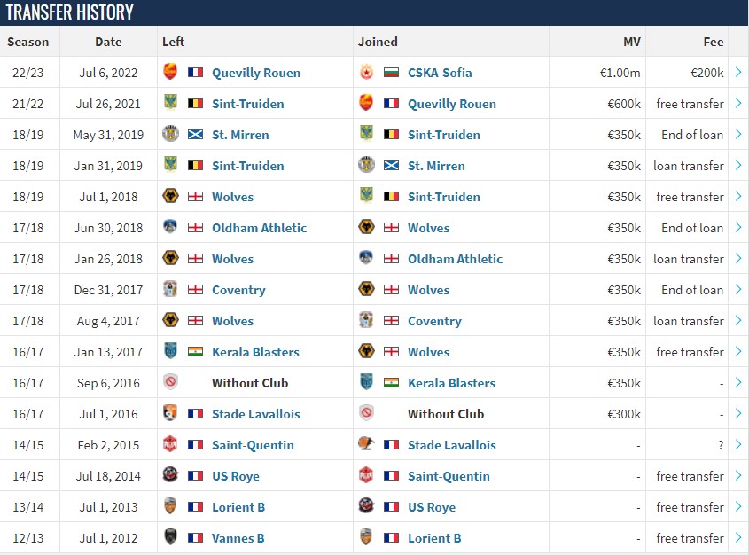Click the Coventry crest in Aug 4, 2017 row
Screen dimensions: 749x555
(x=366, y=320)
